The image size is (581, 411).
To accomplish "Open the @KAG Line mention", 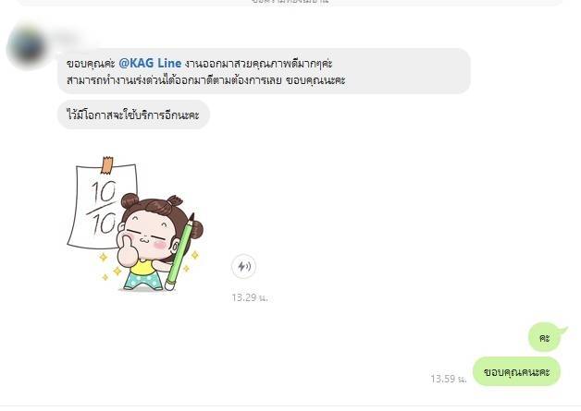I will pyautogui.click(x=150, y=63).
